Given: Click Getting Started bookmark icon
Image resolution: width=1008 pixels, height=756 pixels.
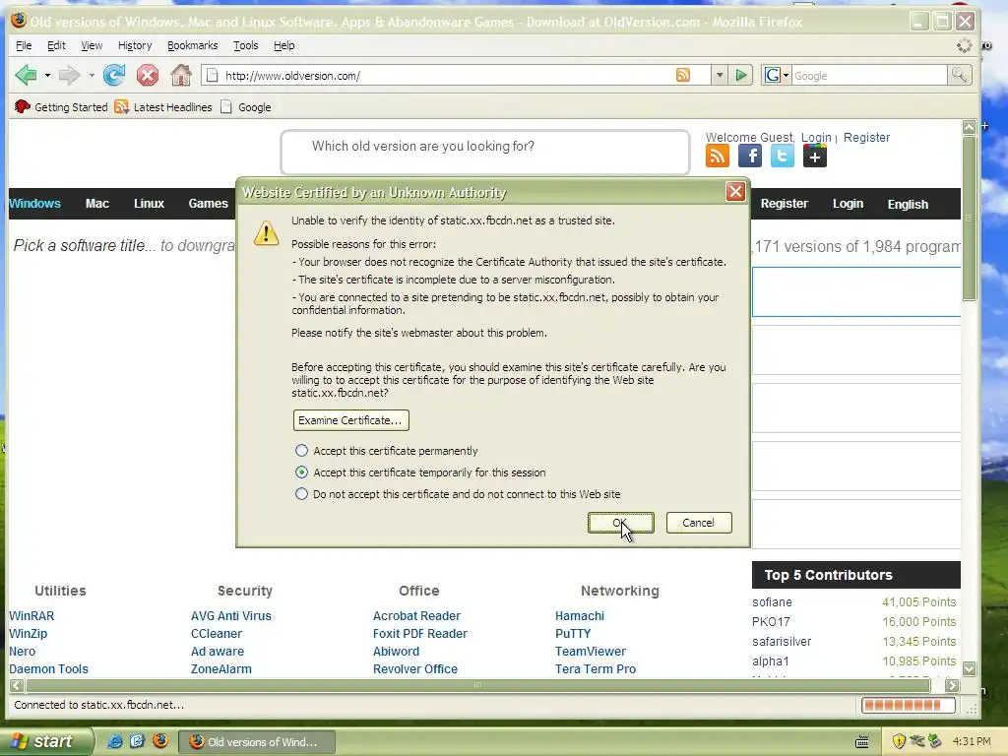Looking at the screenshot, I should click(23, 106).
